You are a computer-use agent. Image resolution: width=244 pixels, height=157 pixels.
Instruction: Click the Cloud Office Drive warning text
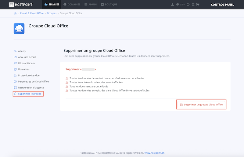click(109, 91)
